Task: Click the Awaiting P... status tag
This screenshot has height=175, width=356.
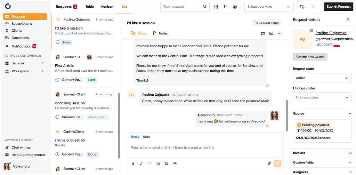Action: 97,117
